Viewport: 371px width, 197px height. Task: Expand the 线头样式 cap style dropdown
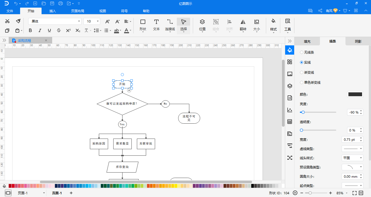(352, 158)
